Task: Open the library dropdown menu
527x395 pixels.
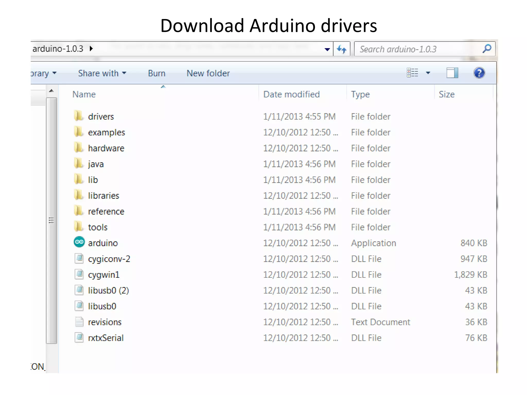Action: click(x=43, y=73)
